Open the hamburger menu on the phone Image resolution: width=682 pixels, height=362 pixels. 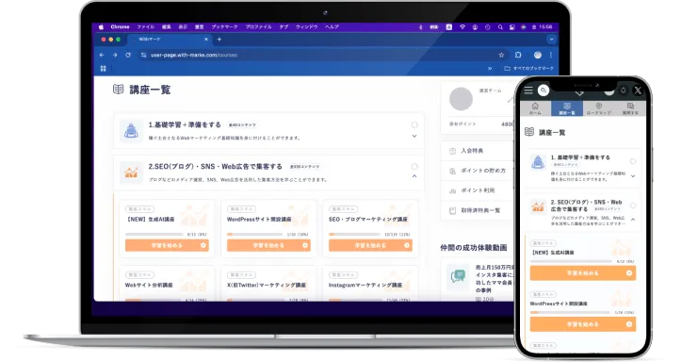pyautogui.click(x=528, y=90)
